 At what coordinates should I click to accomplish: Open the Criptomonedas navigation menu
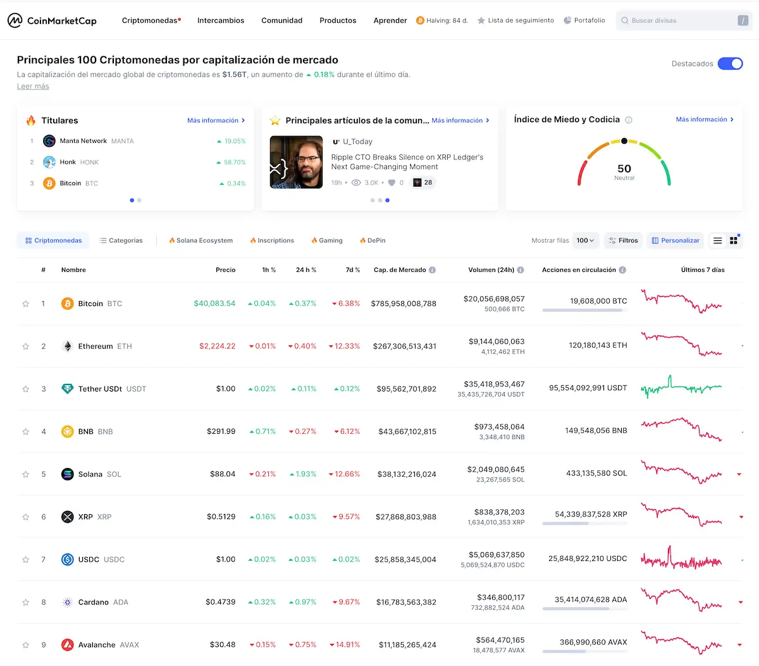(x=150, y=20)
